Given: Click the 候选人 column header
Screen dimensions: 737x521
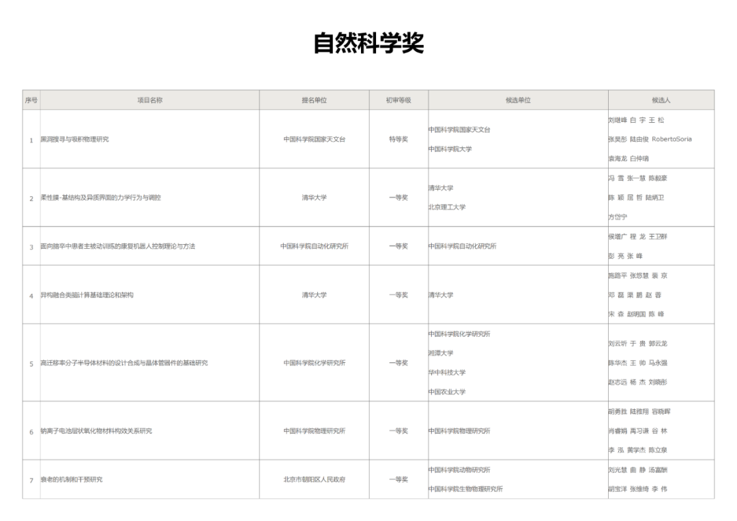Looking at the screenshot, I should (x=661, y=100).
